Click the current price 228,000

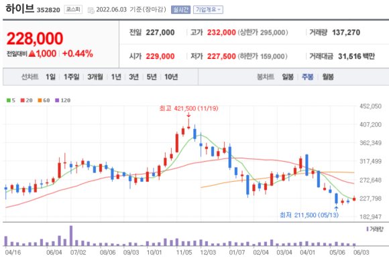(35, 39)
